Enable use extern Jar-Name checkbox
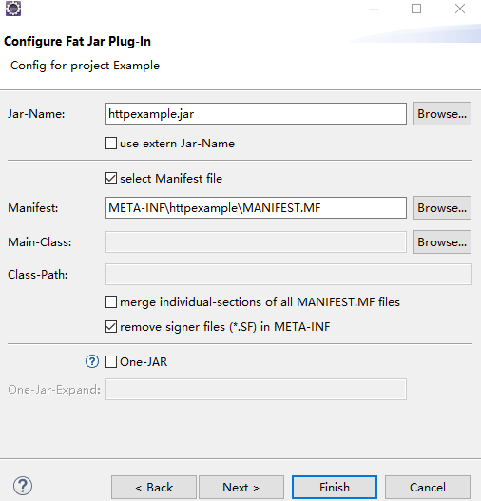Image resolution: width=481 pixels, height=501 pixels. (x=110, y=144)
